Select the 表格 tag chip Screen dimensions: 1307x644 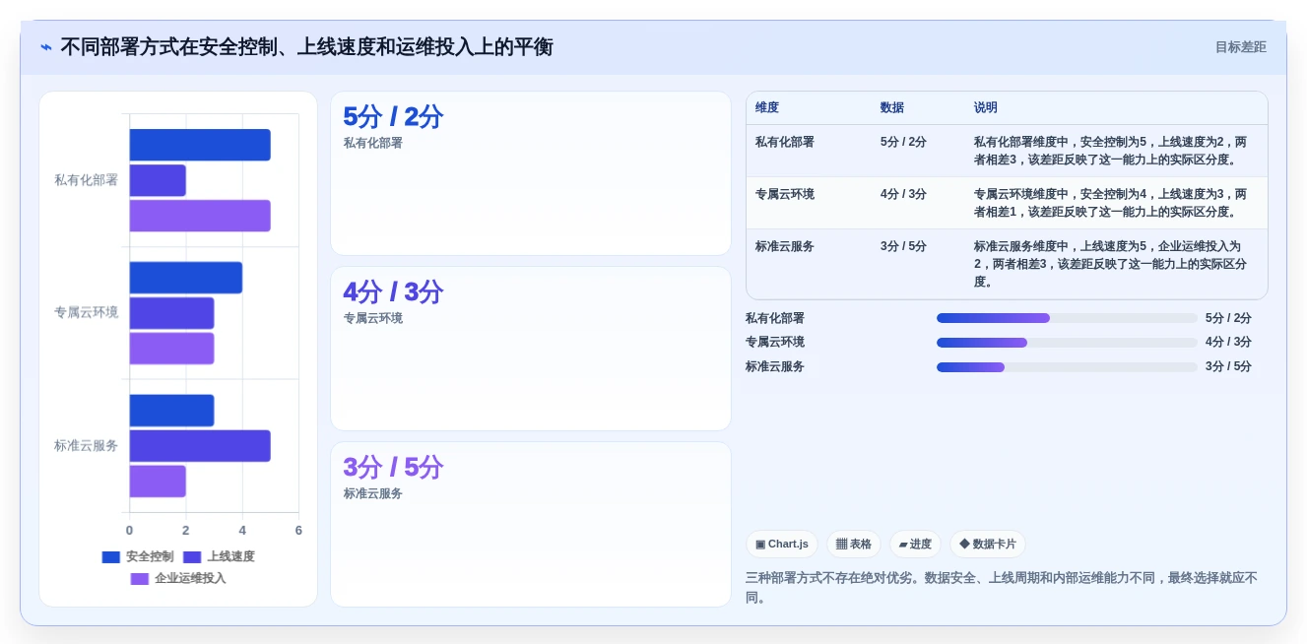coord(854,545)
